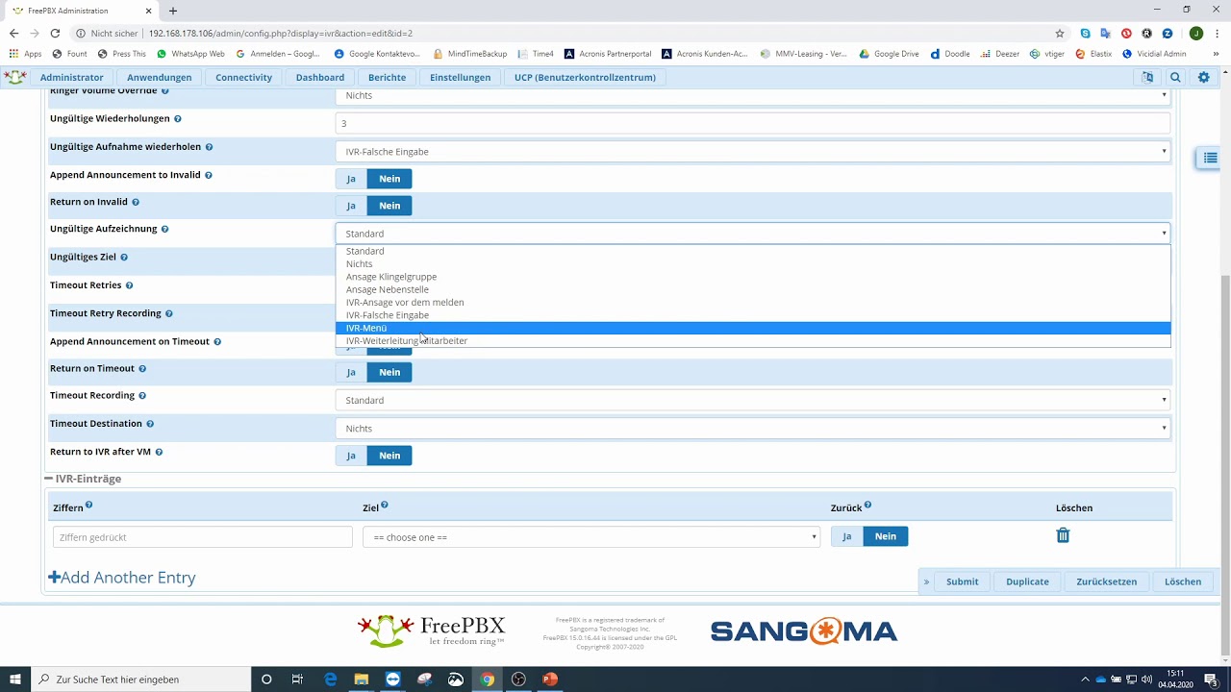Open the Skype browser extension
The width and height of the screenshot is (1231, 692).
coord(1086,33)
